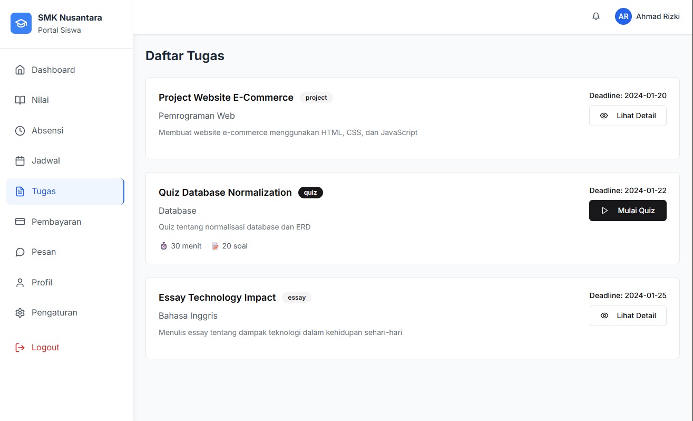Click the Pesan chat bubble icon
This screenshot has width=693, height=421.
pos(20,252)
